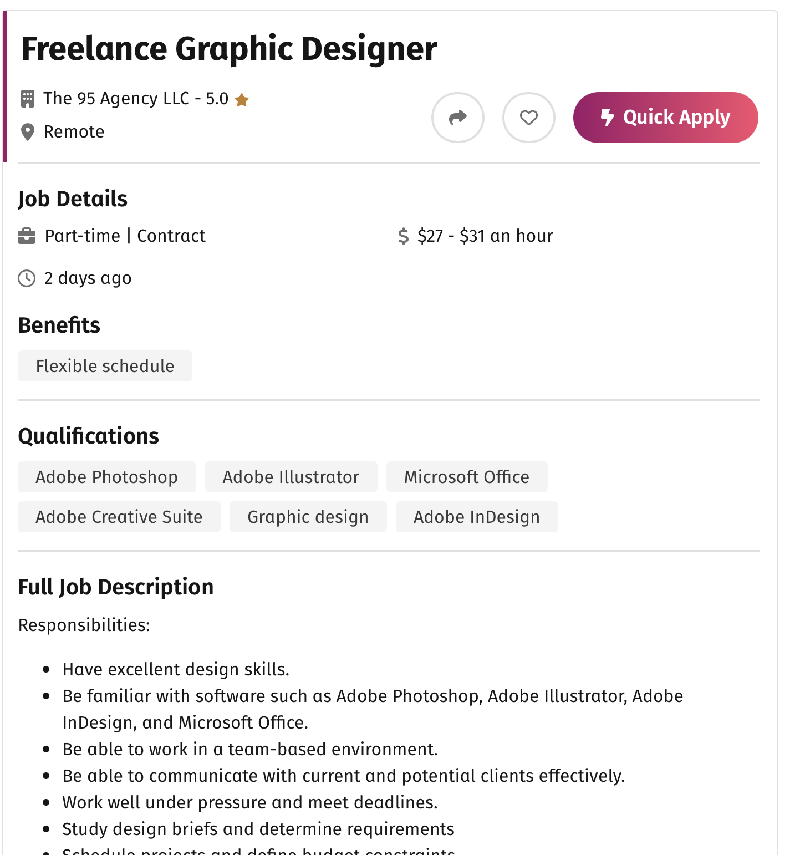Viewport: 795px width, 855px height.
Task: Select the Graphic design qualification tag
Action: point(308,517)
